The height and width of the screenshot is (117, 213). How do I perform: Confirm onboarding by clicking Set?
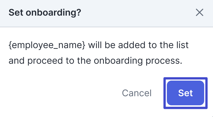[x=186, y=93]
